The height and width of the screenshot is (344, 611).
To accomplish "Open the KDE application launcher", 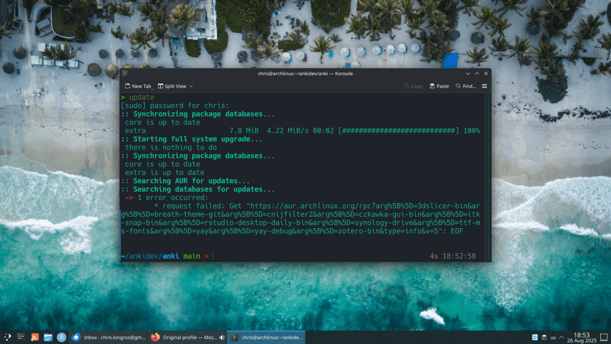I will coord(8,337).
